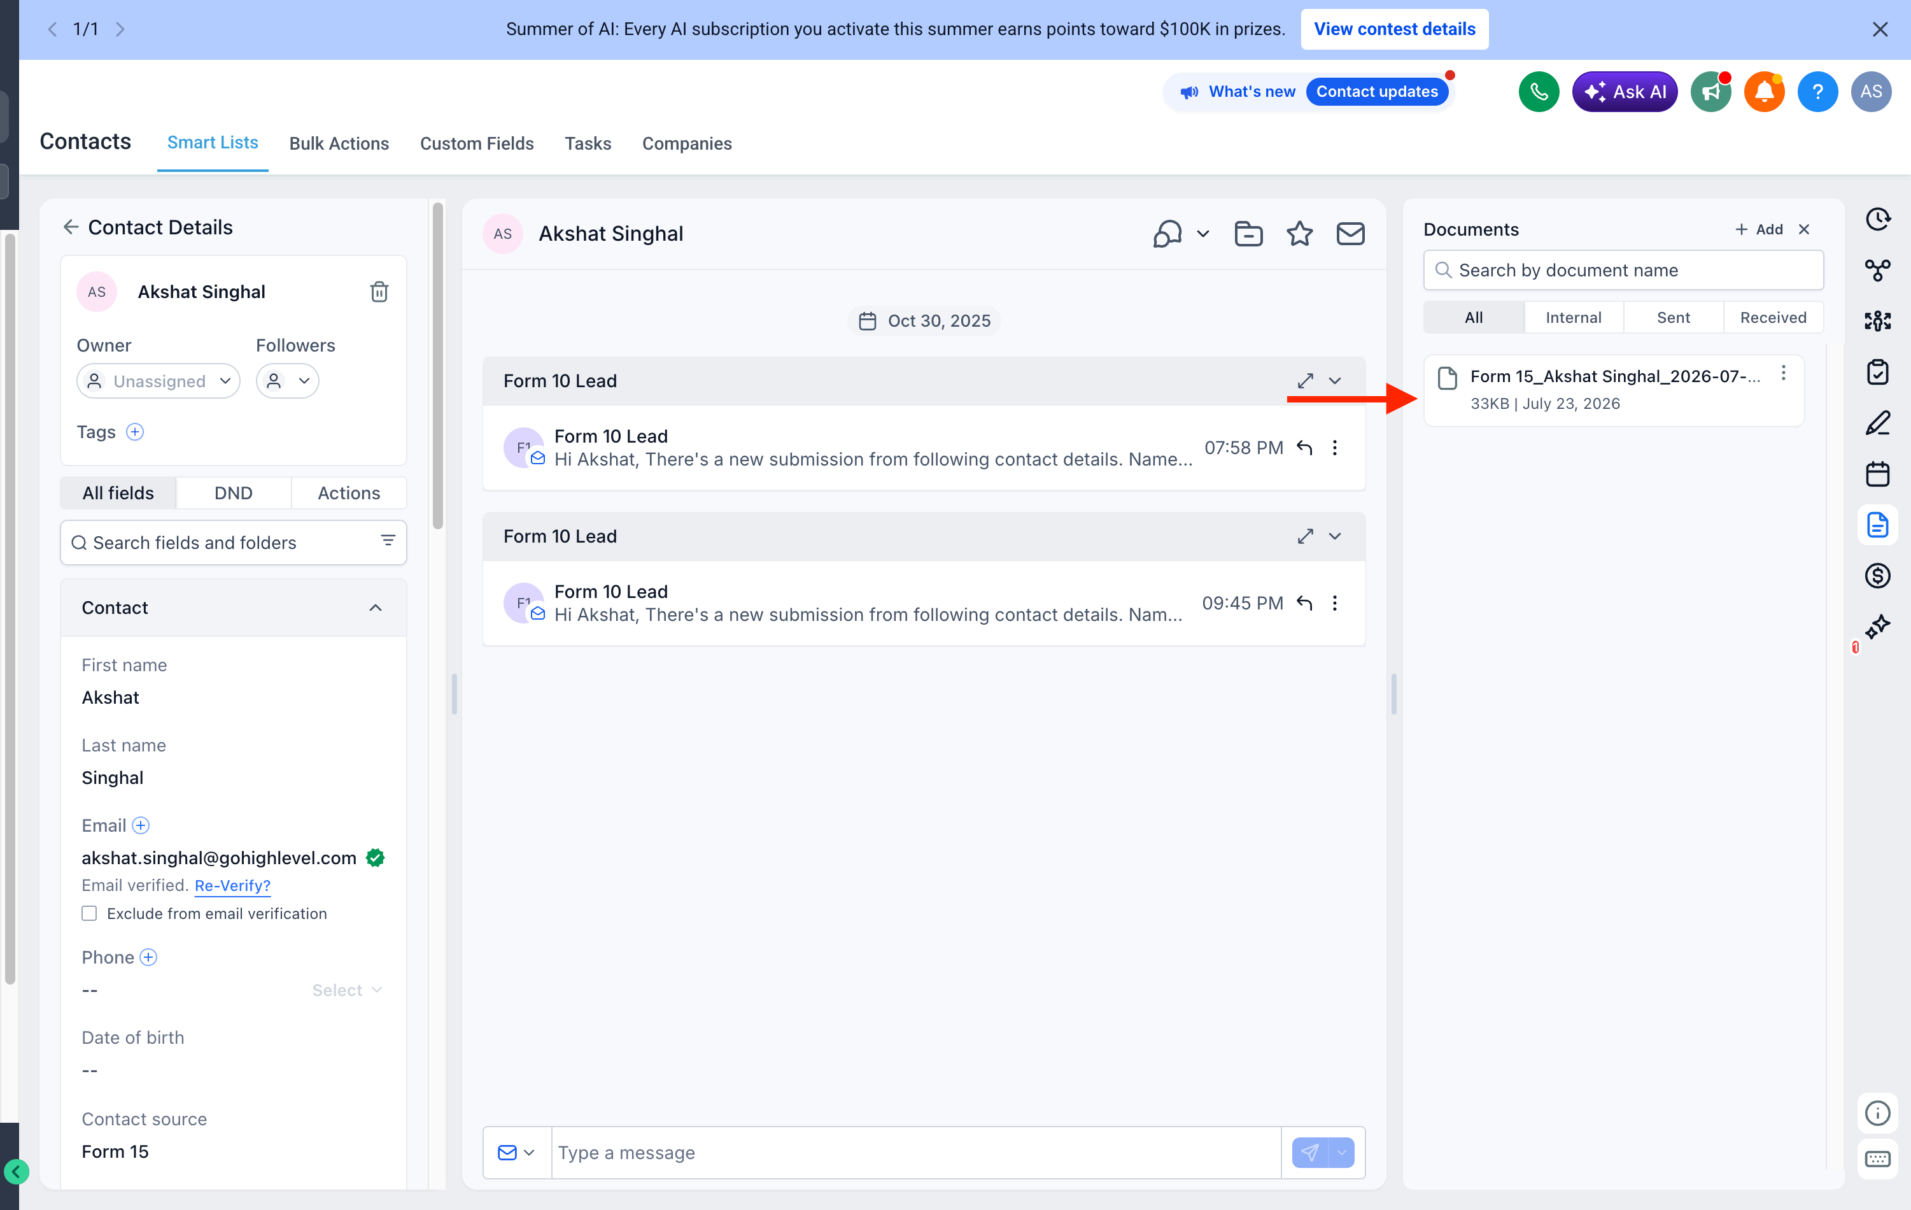The image size is (1911, 1210).
Task: Expand the 09:45 PM Form 10 Lead thread
Action: [x=1306, y=536]
